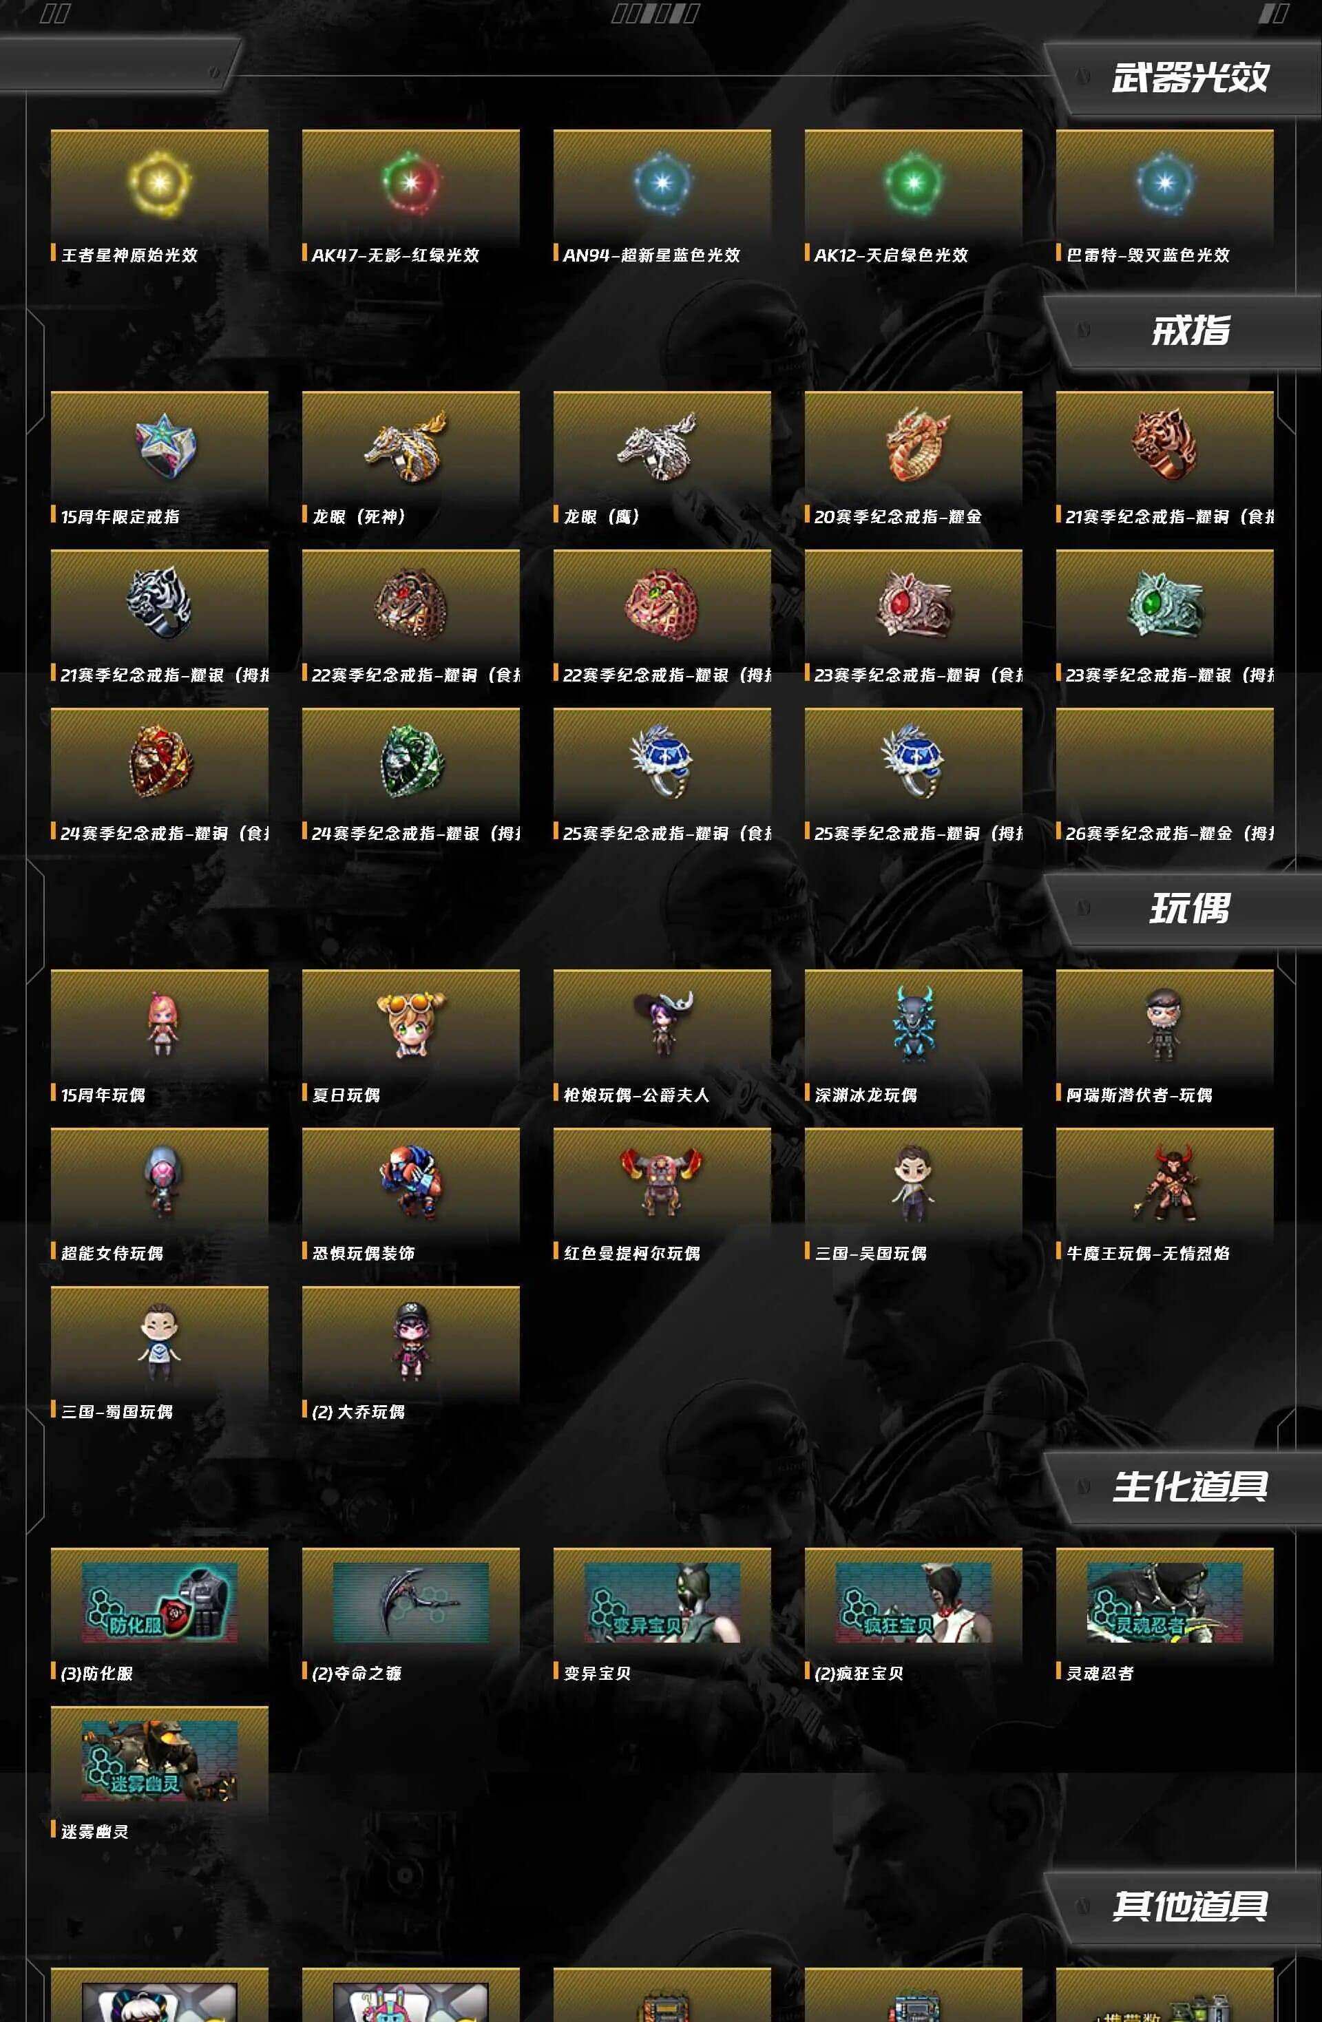Click the empty 26赛季纪念戒指-耀金 card

[x=1165, y=776]
